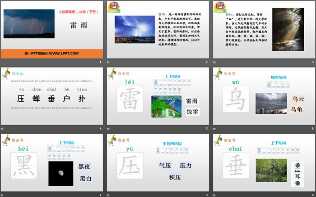The height and width of the screenshot is (197, 316).
Task: Open the WWW.1PPT.COM orange banner link
Action: [x=51, y=54]
